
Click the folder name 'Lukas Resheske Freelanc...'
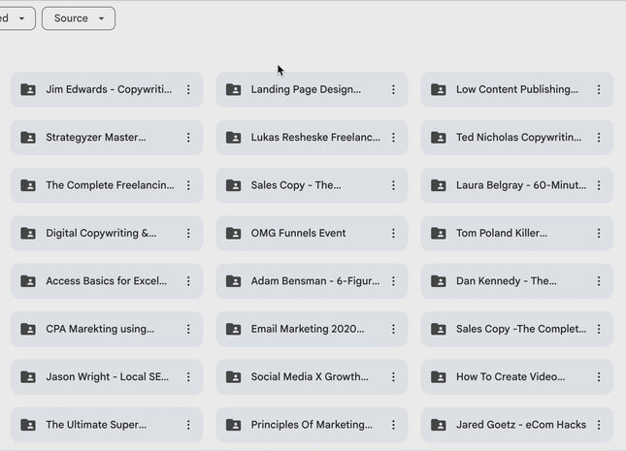315,138
